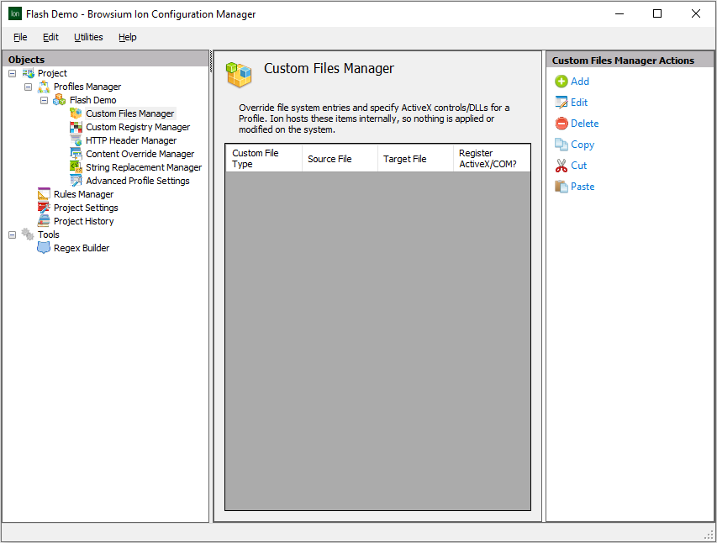Click the Ion application icon in title bar

[15, 13]
